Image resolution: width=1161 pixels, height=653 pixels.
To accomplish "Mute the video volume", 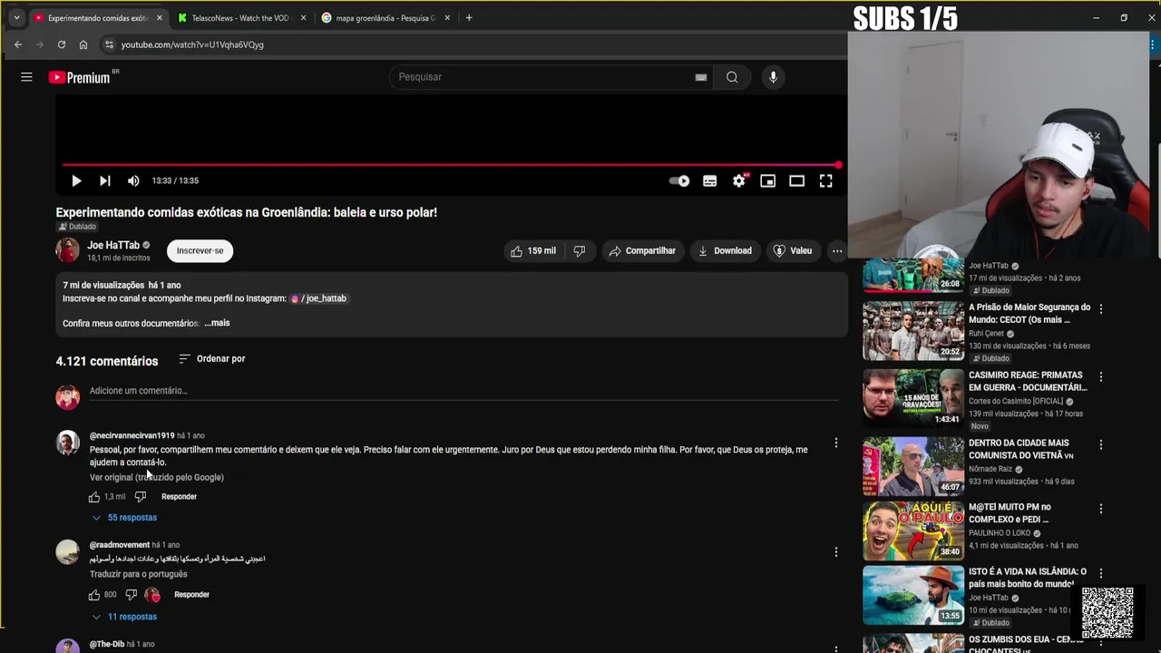I will coord(133,180).
